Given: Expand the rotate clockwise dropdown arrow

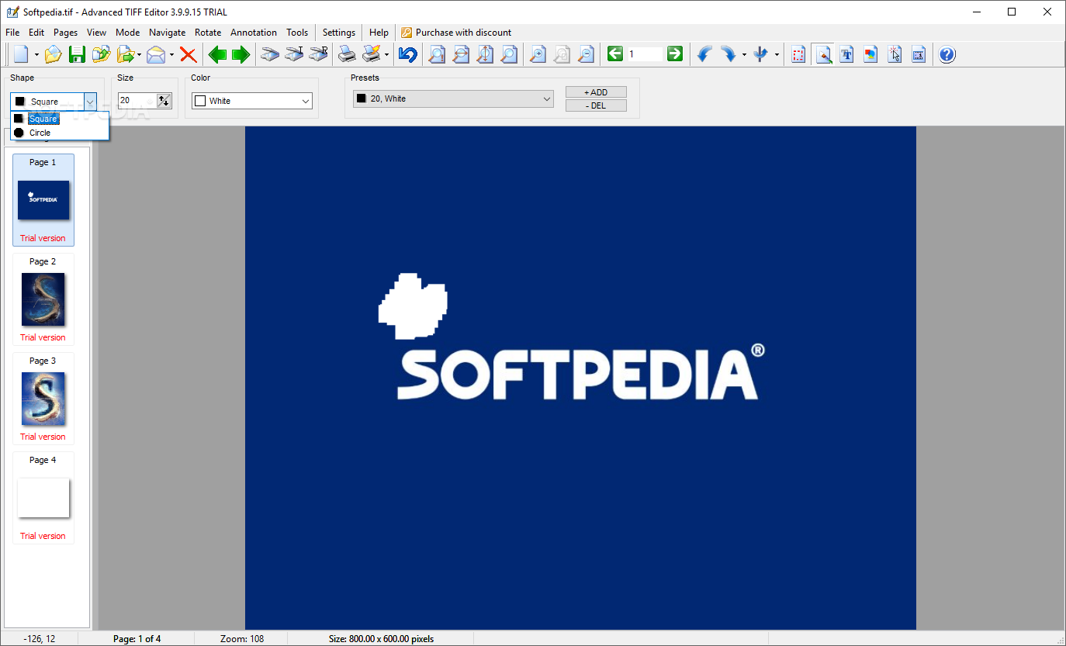Looking at the screenshot, I should click(x=744, y=54).
